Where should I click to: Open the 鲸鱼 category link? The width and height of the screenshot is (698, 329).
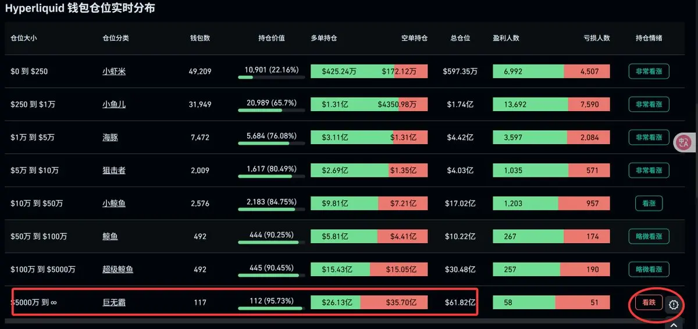pyautogui.click(x=110, y=237)
